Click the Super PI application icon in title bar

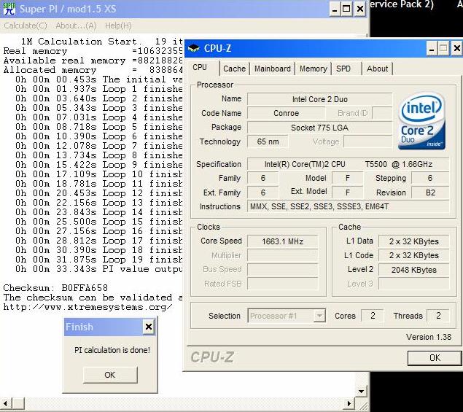9,9
